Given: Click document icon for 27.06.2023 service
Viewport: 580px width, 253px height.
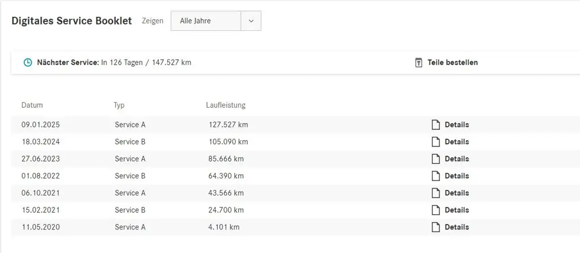Looking at the screenshot, I should pyautogui.click(x=435, y=159).
